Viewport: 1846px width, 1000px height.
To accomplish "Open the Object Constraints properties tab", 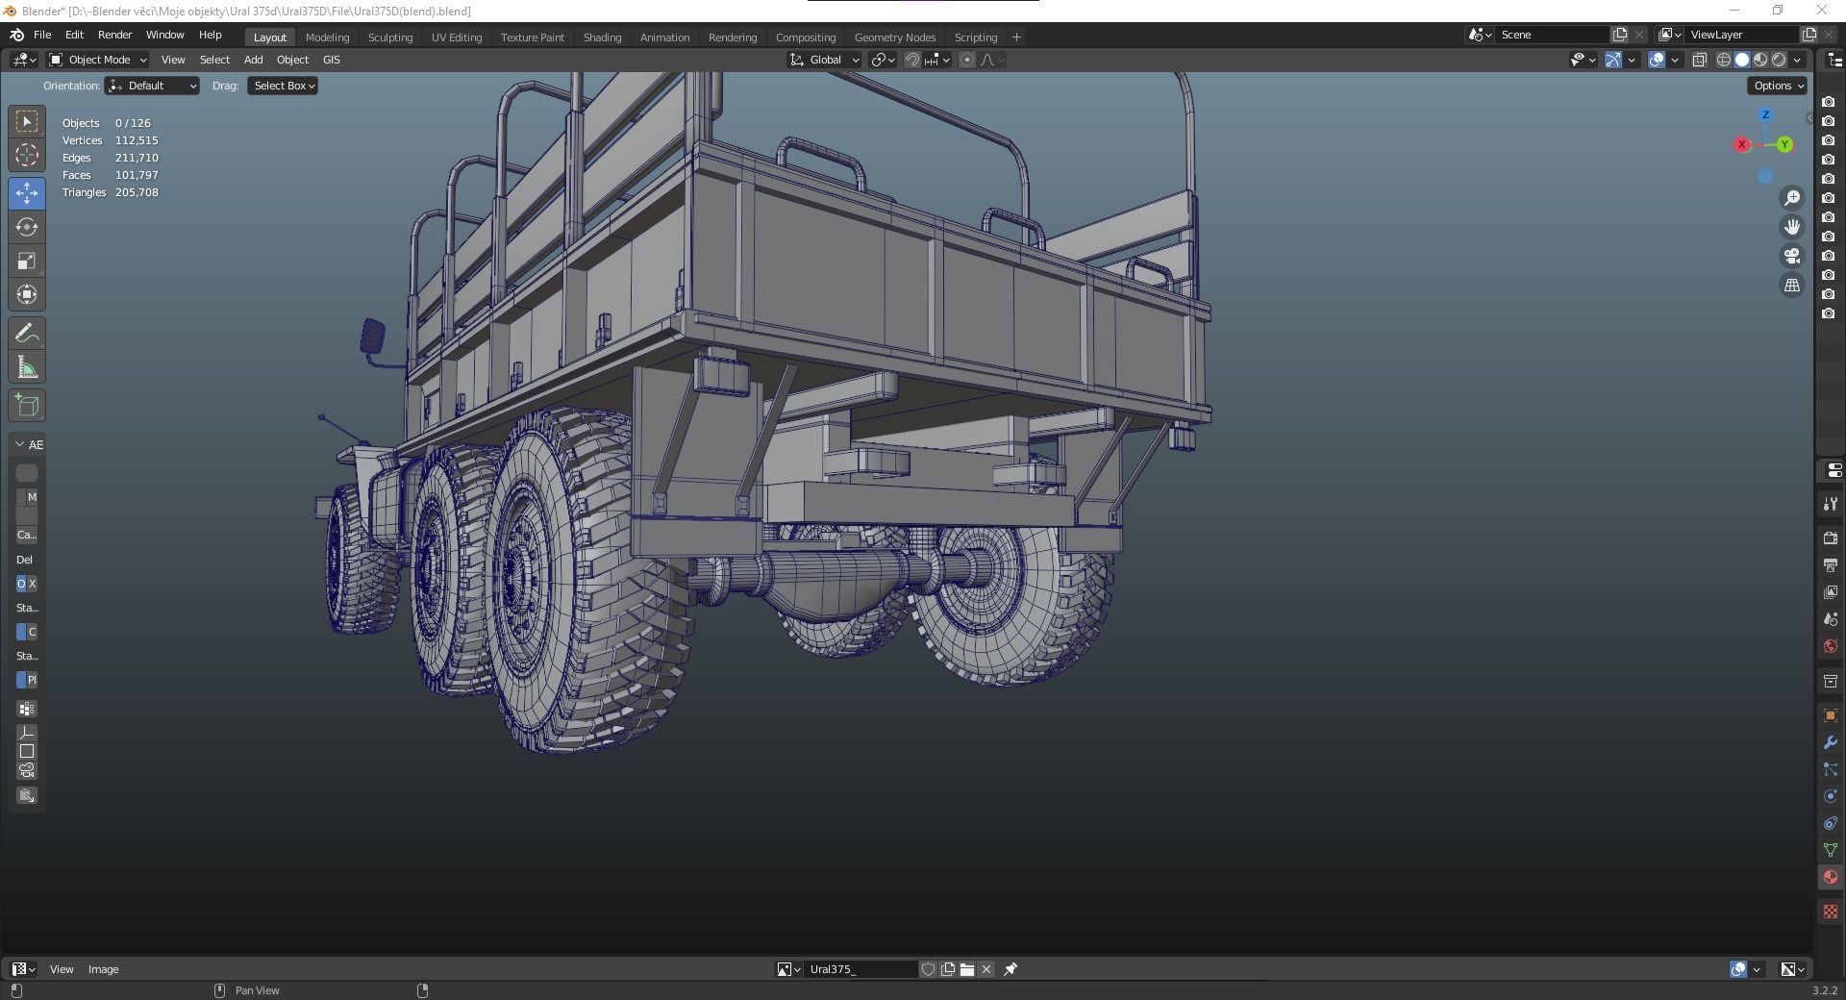I will pos(1831,823).
